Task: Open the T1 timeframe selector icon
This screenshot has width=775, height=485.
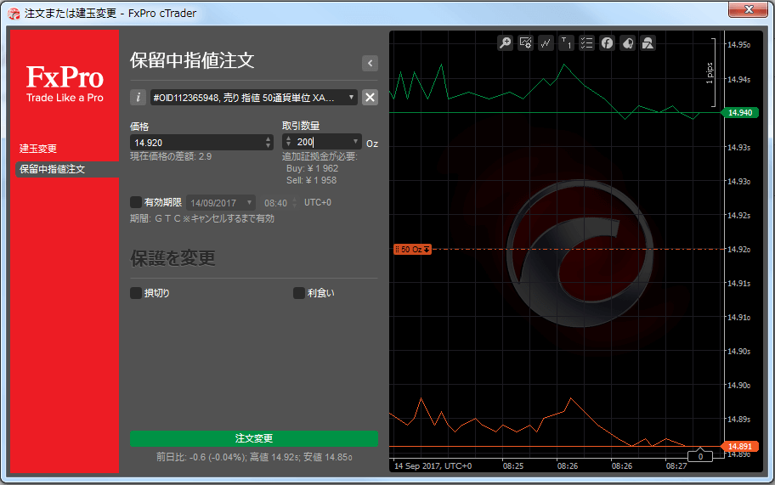Action: [566, 43]
